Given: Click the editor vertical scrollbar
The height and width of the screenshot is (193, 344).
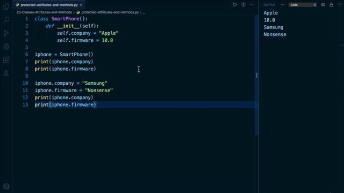Looking at the screenshot, I should tap(256, 75).
